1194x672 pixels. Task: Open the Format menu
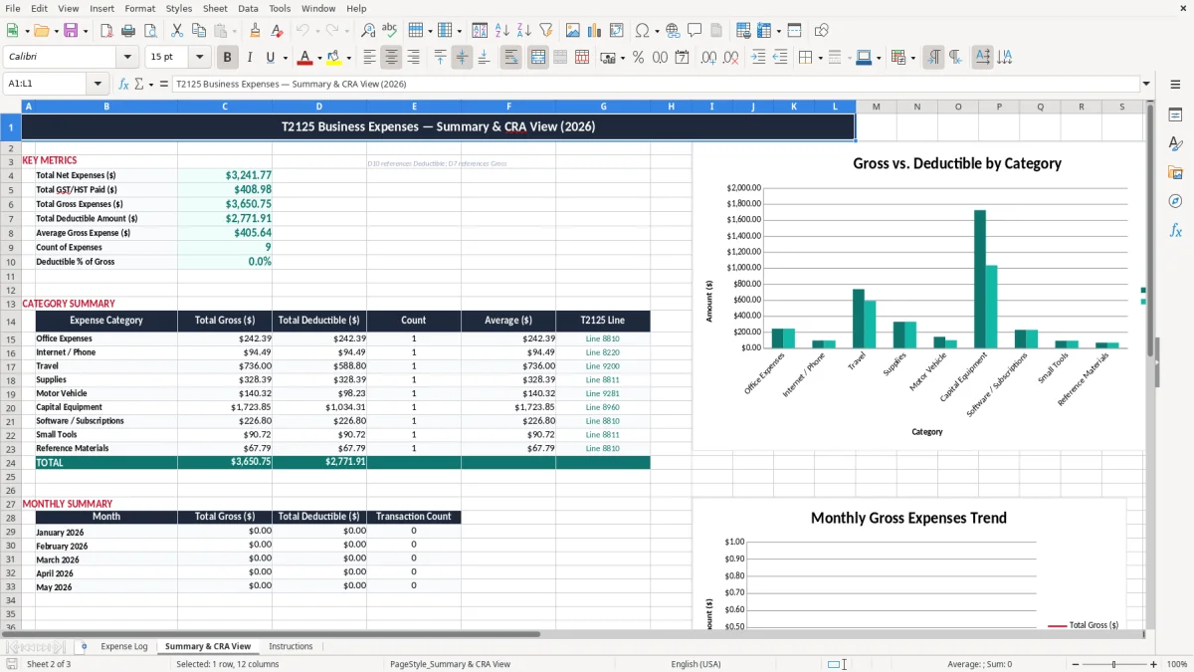(x=139, y=8)
